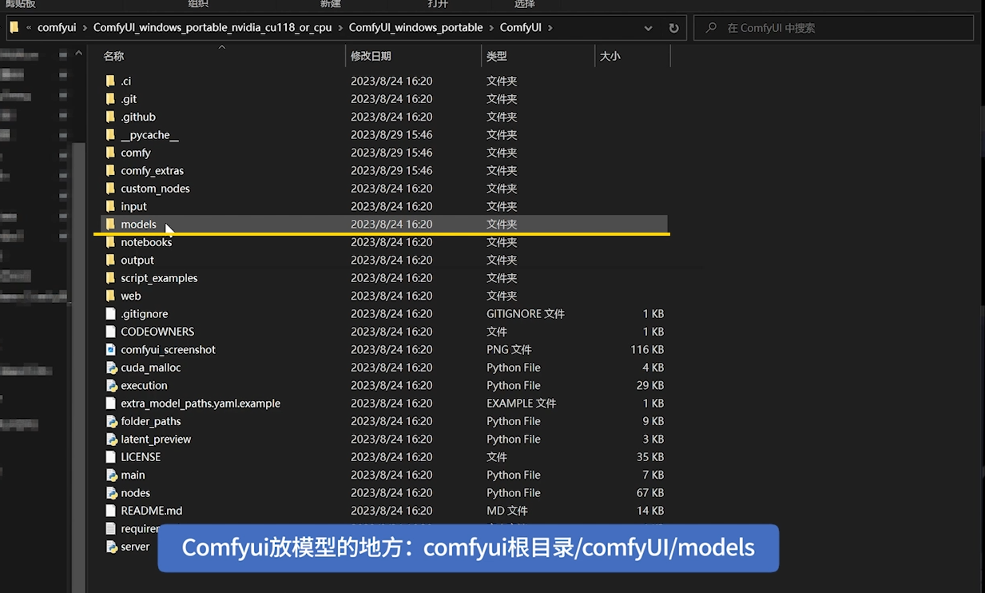Click the 29 KB size cell
The image size is (985, 593).
pos(650,385)
